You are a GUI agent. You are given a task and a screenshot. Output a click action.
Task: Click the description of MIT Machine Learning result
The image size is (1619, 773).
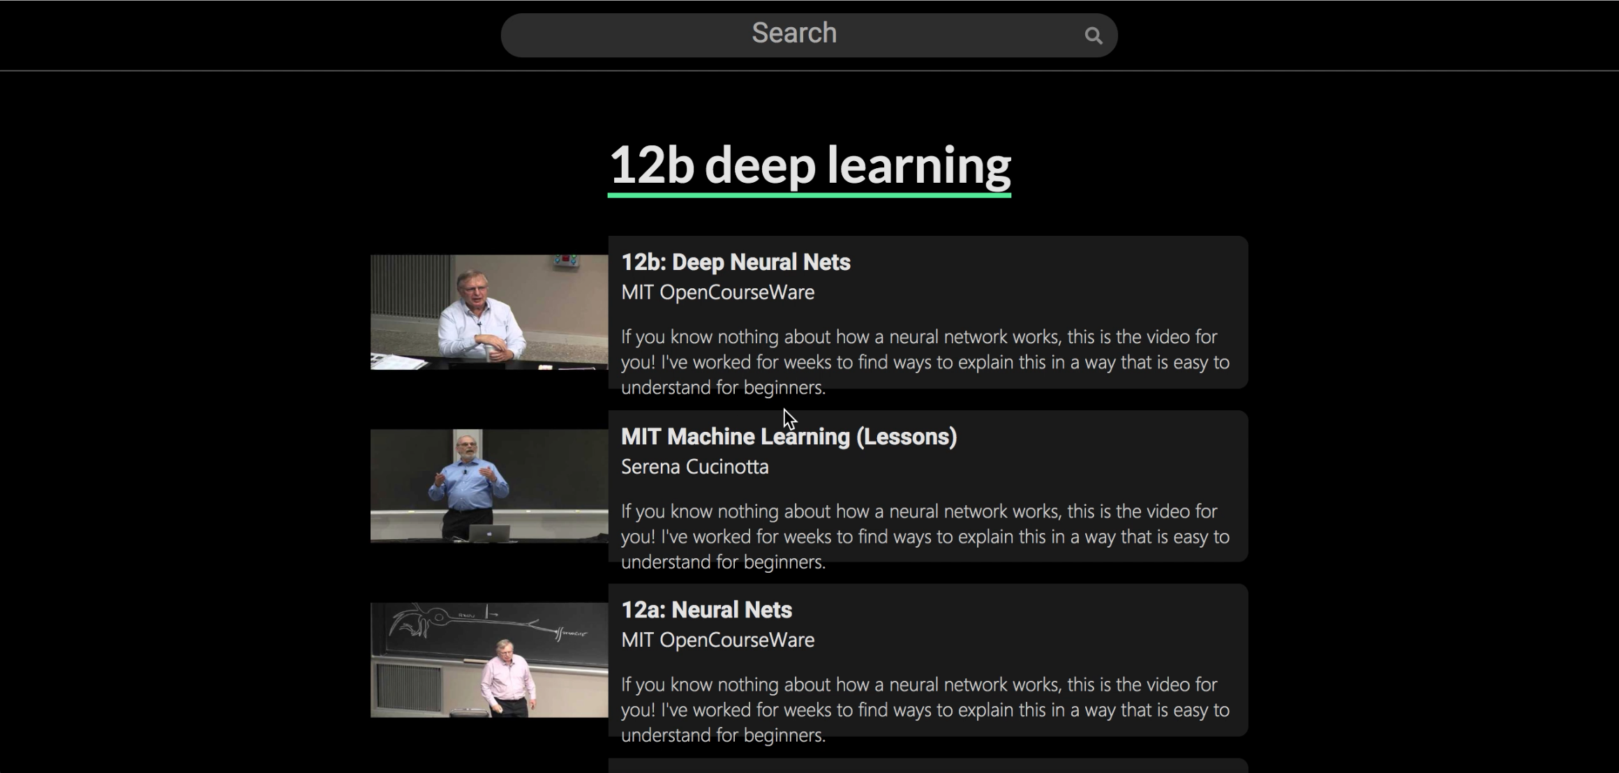[925, 536]
